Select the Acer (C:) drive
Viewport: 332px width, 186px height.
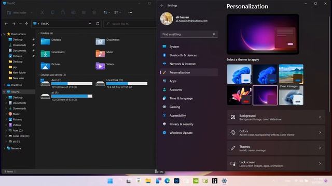(x=66, y=84)
